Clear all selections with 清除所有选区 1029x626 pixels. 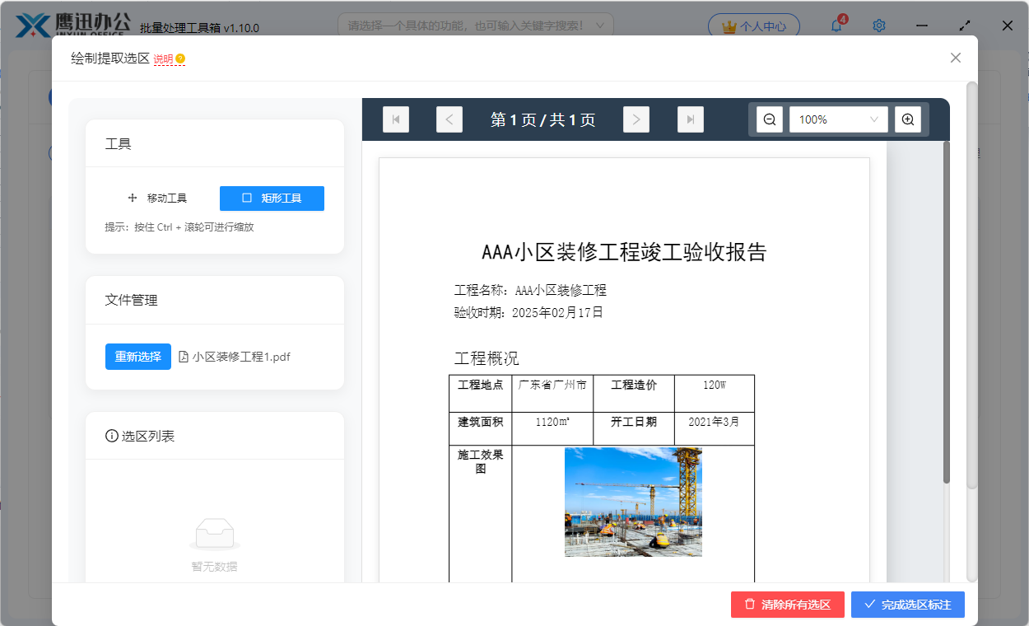pyautogui.click(x=787, y=604)
